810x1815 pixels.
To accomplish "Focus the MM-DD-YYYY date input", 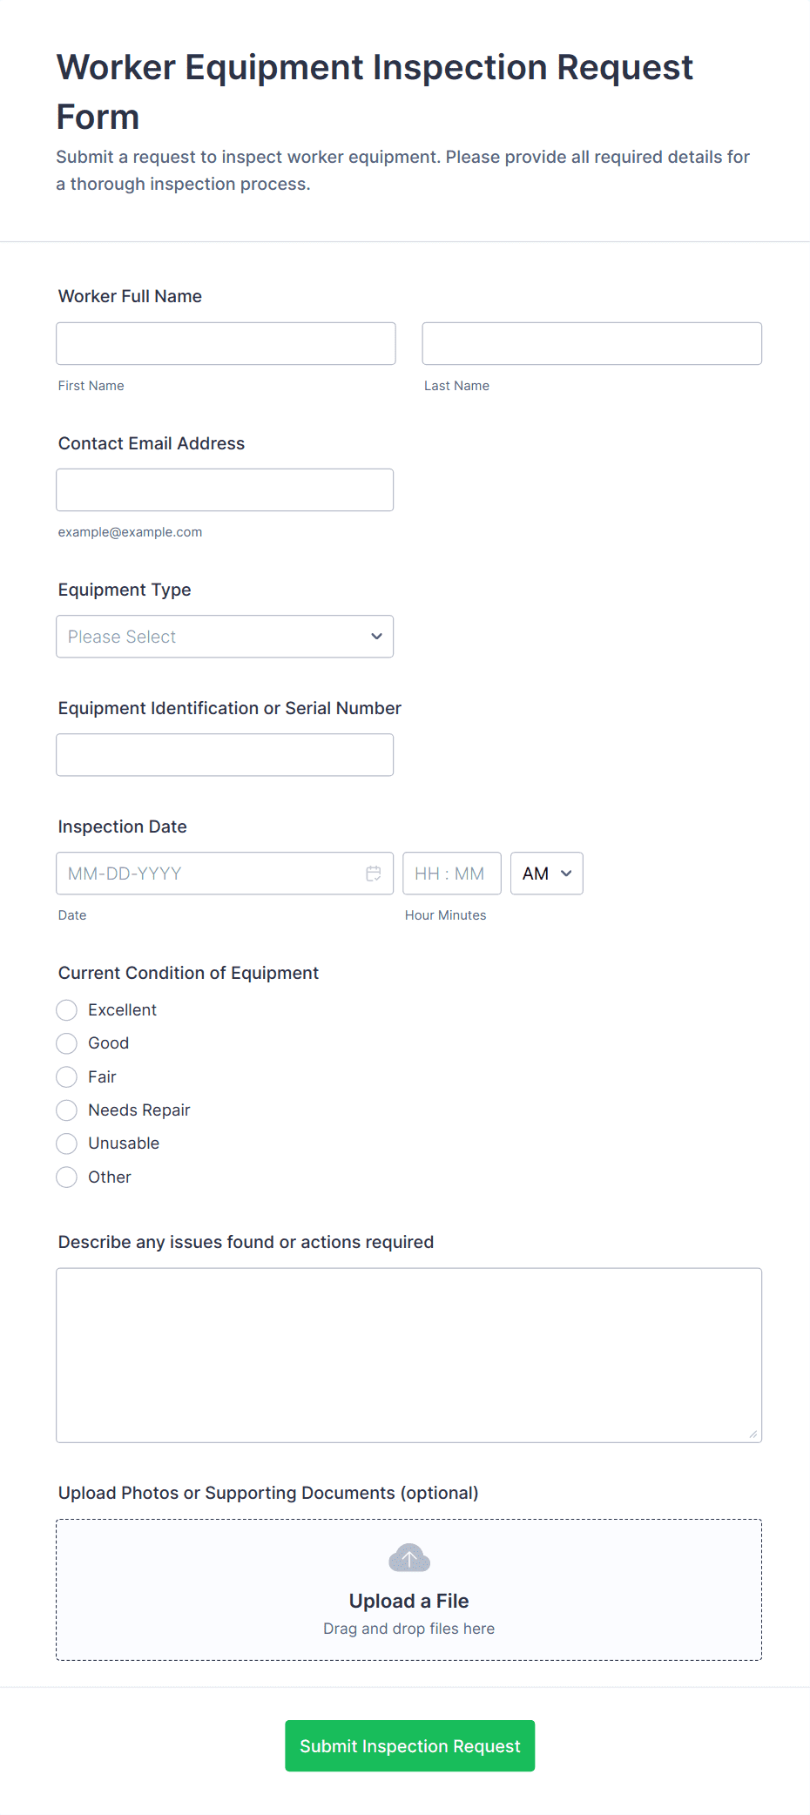I will tap(209, 874).
